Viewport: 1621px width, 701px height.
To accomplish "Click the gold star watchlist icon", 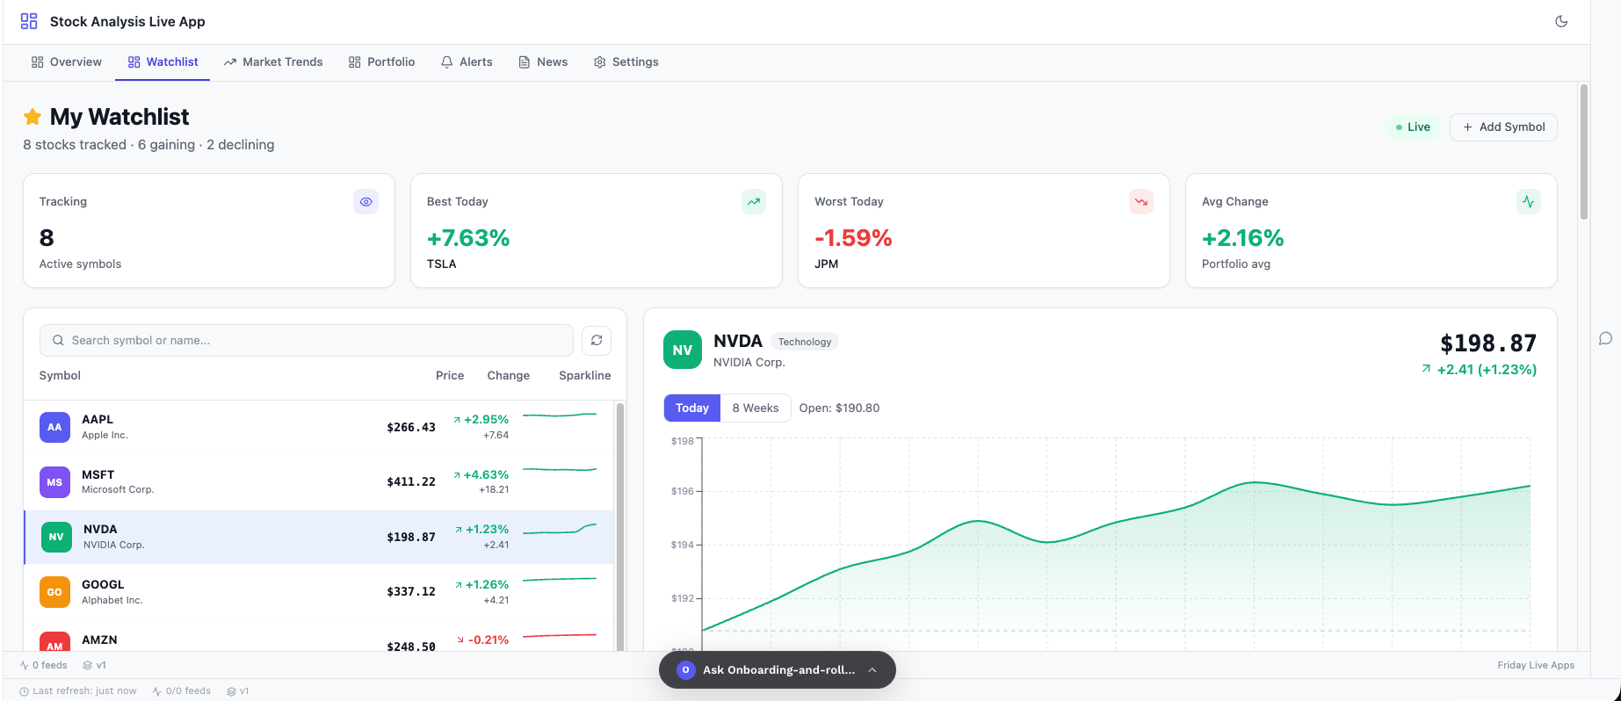I will point(33,117).
